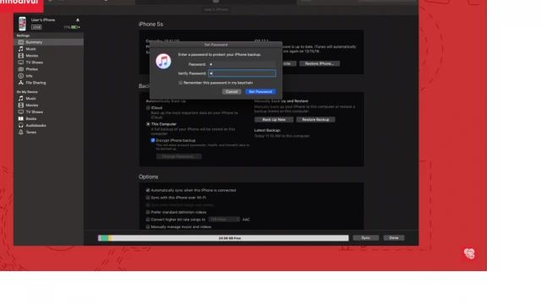
Task: Select the iCloud backup radio button
Action: (x=148, y=108)
